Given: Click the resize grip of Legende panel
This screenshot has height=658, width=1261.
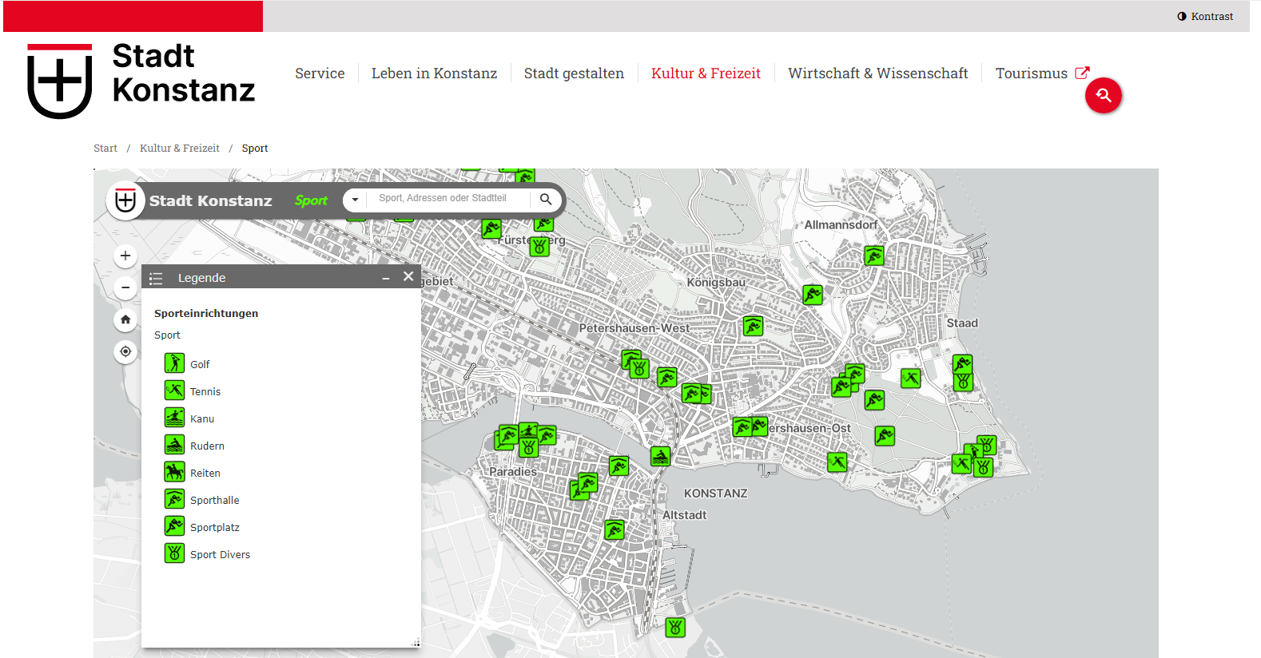Looking at the screenshot, I should (416, 643).
